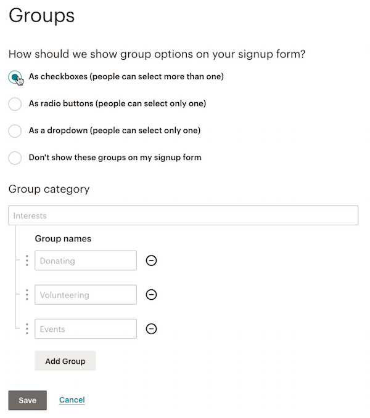Viewport: 370px width, 418px height.
Task: Click the Interests group category field
Action: pos(183,215)
